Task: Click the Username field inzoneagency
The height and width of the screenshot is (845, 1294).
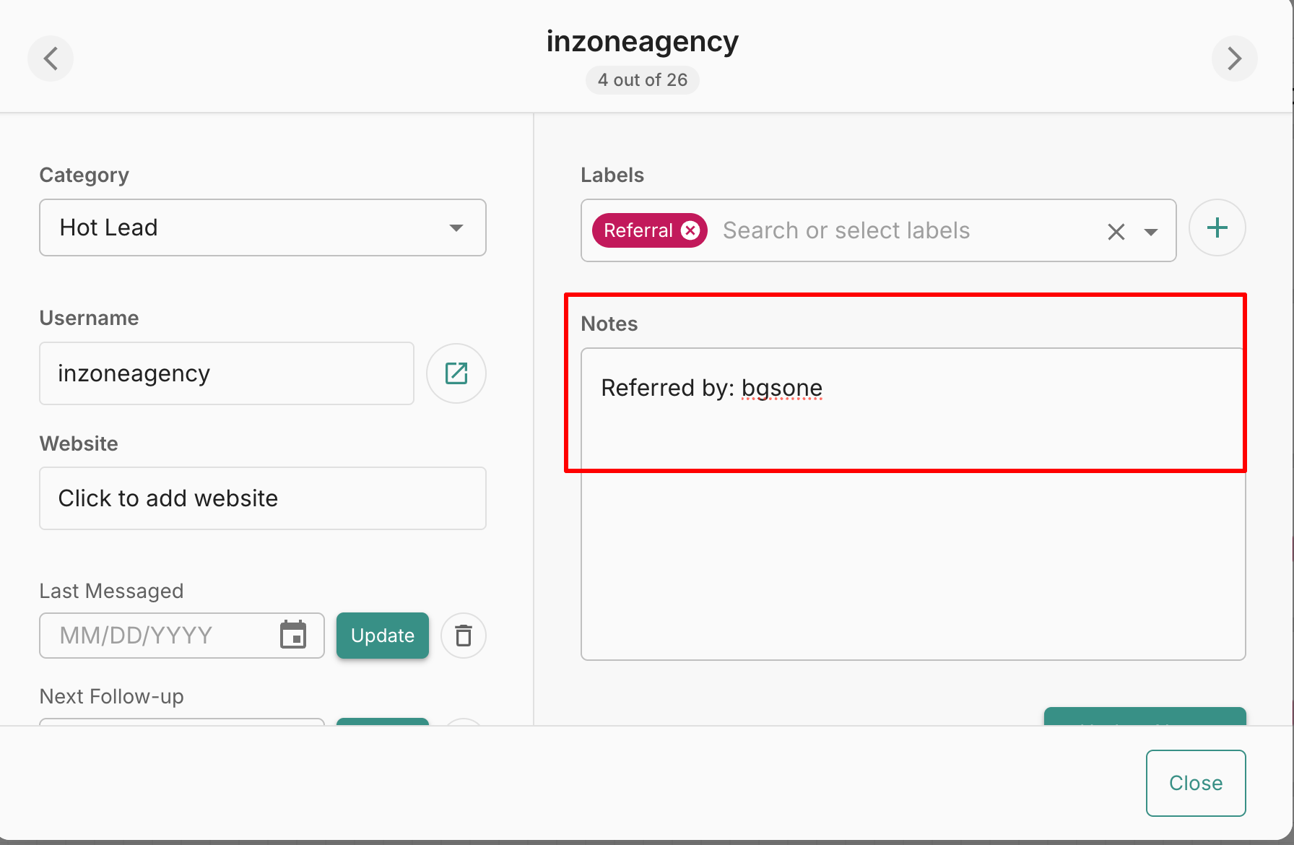Action: click(x=227, y=373)
